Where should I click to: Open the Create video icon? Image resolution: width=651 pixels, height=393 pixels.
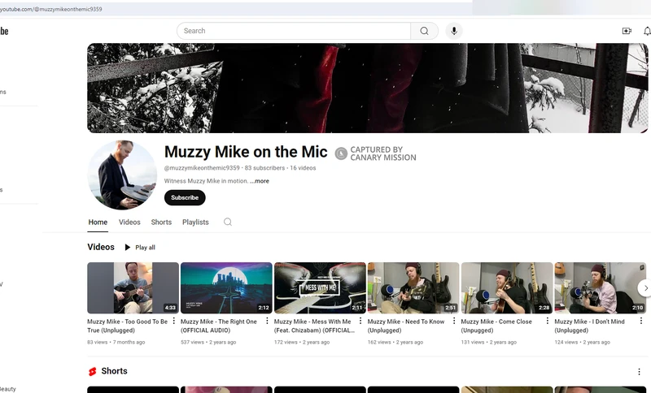[x=627, y=31]
